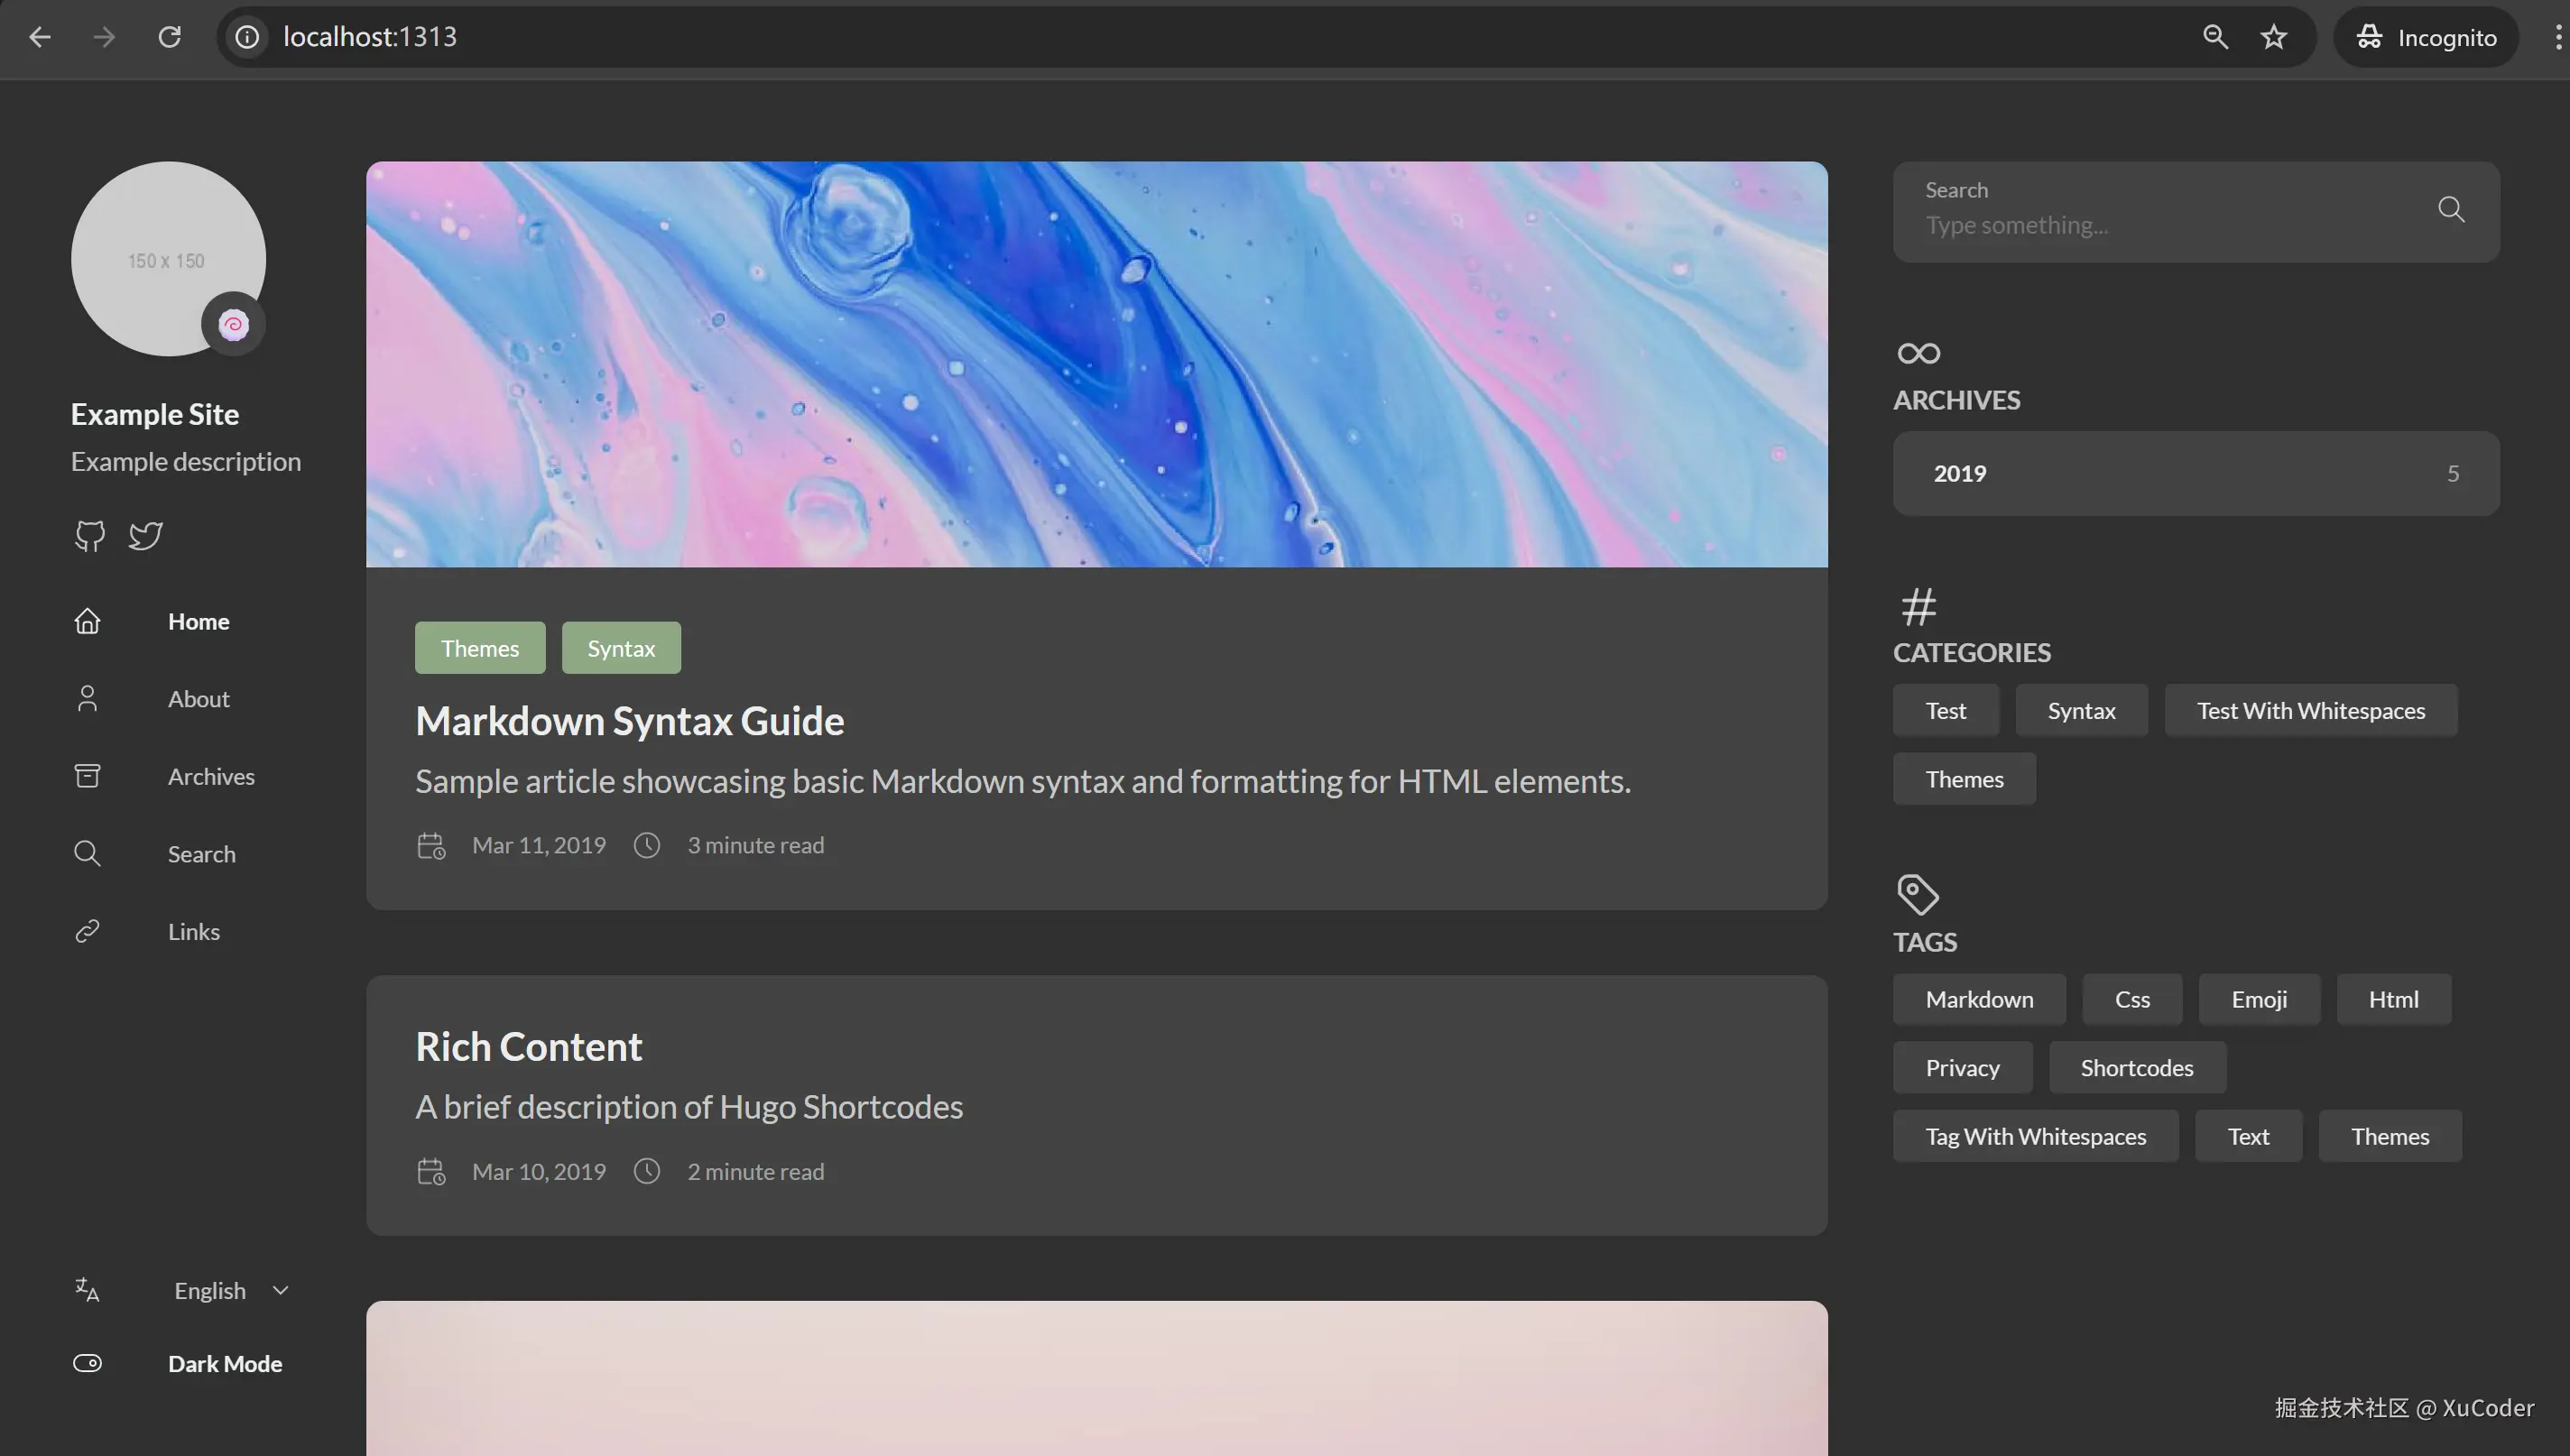Open the About menu item
The height and width of the screenshot is (1456, 2570).
click(198, 699)
